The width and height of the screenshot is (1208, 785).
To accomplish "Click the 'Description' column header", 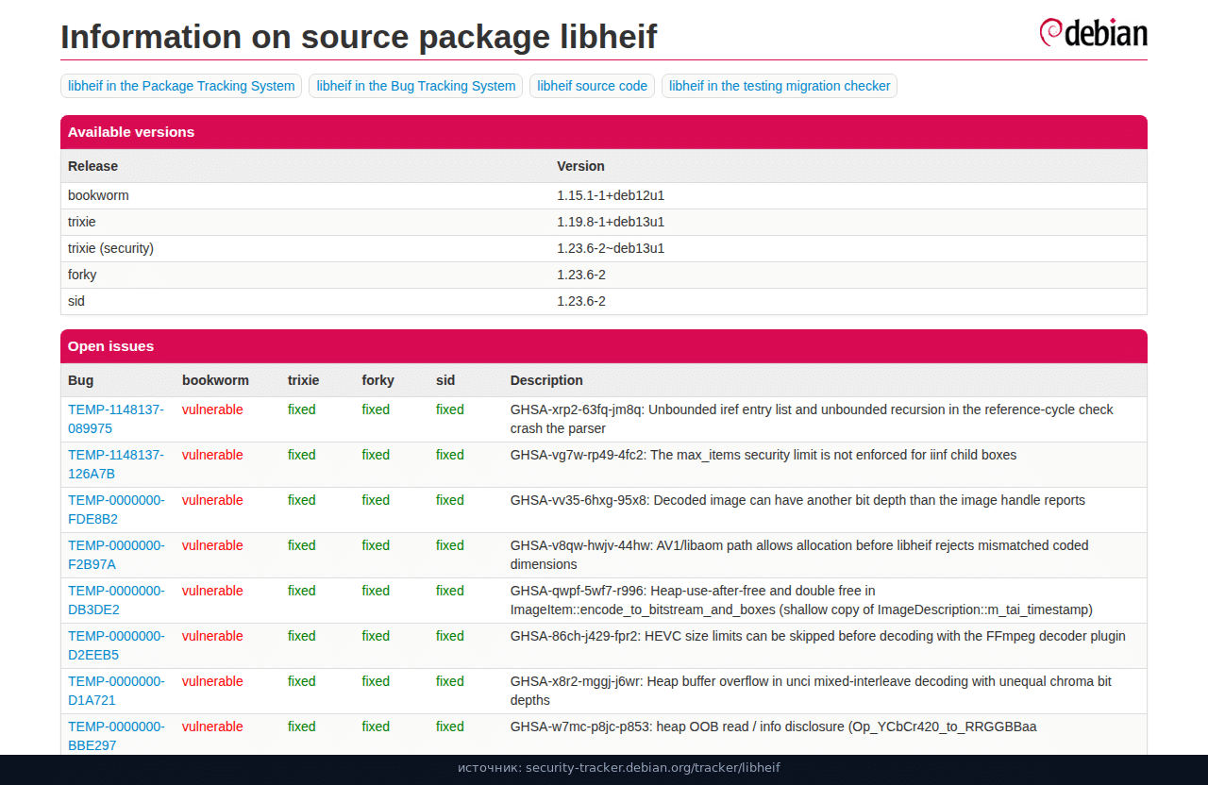I will (x=546, y=380).
